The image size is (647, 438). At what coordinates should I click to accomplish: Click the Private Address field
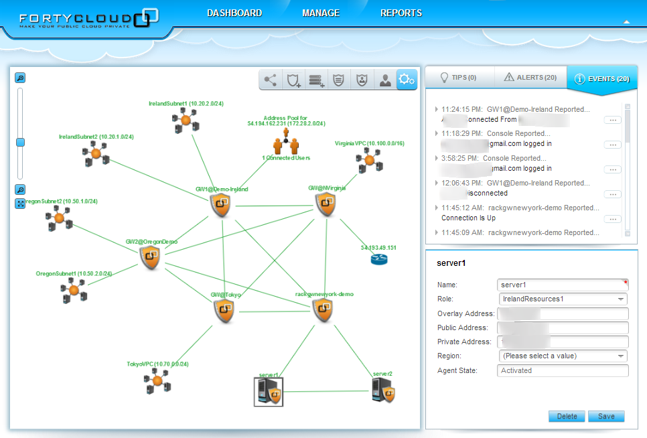[x=563, y=342]
